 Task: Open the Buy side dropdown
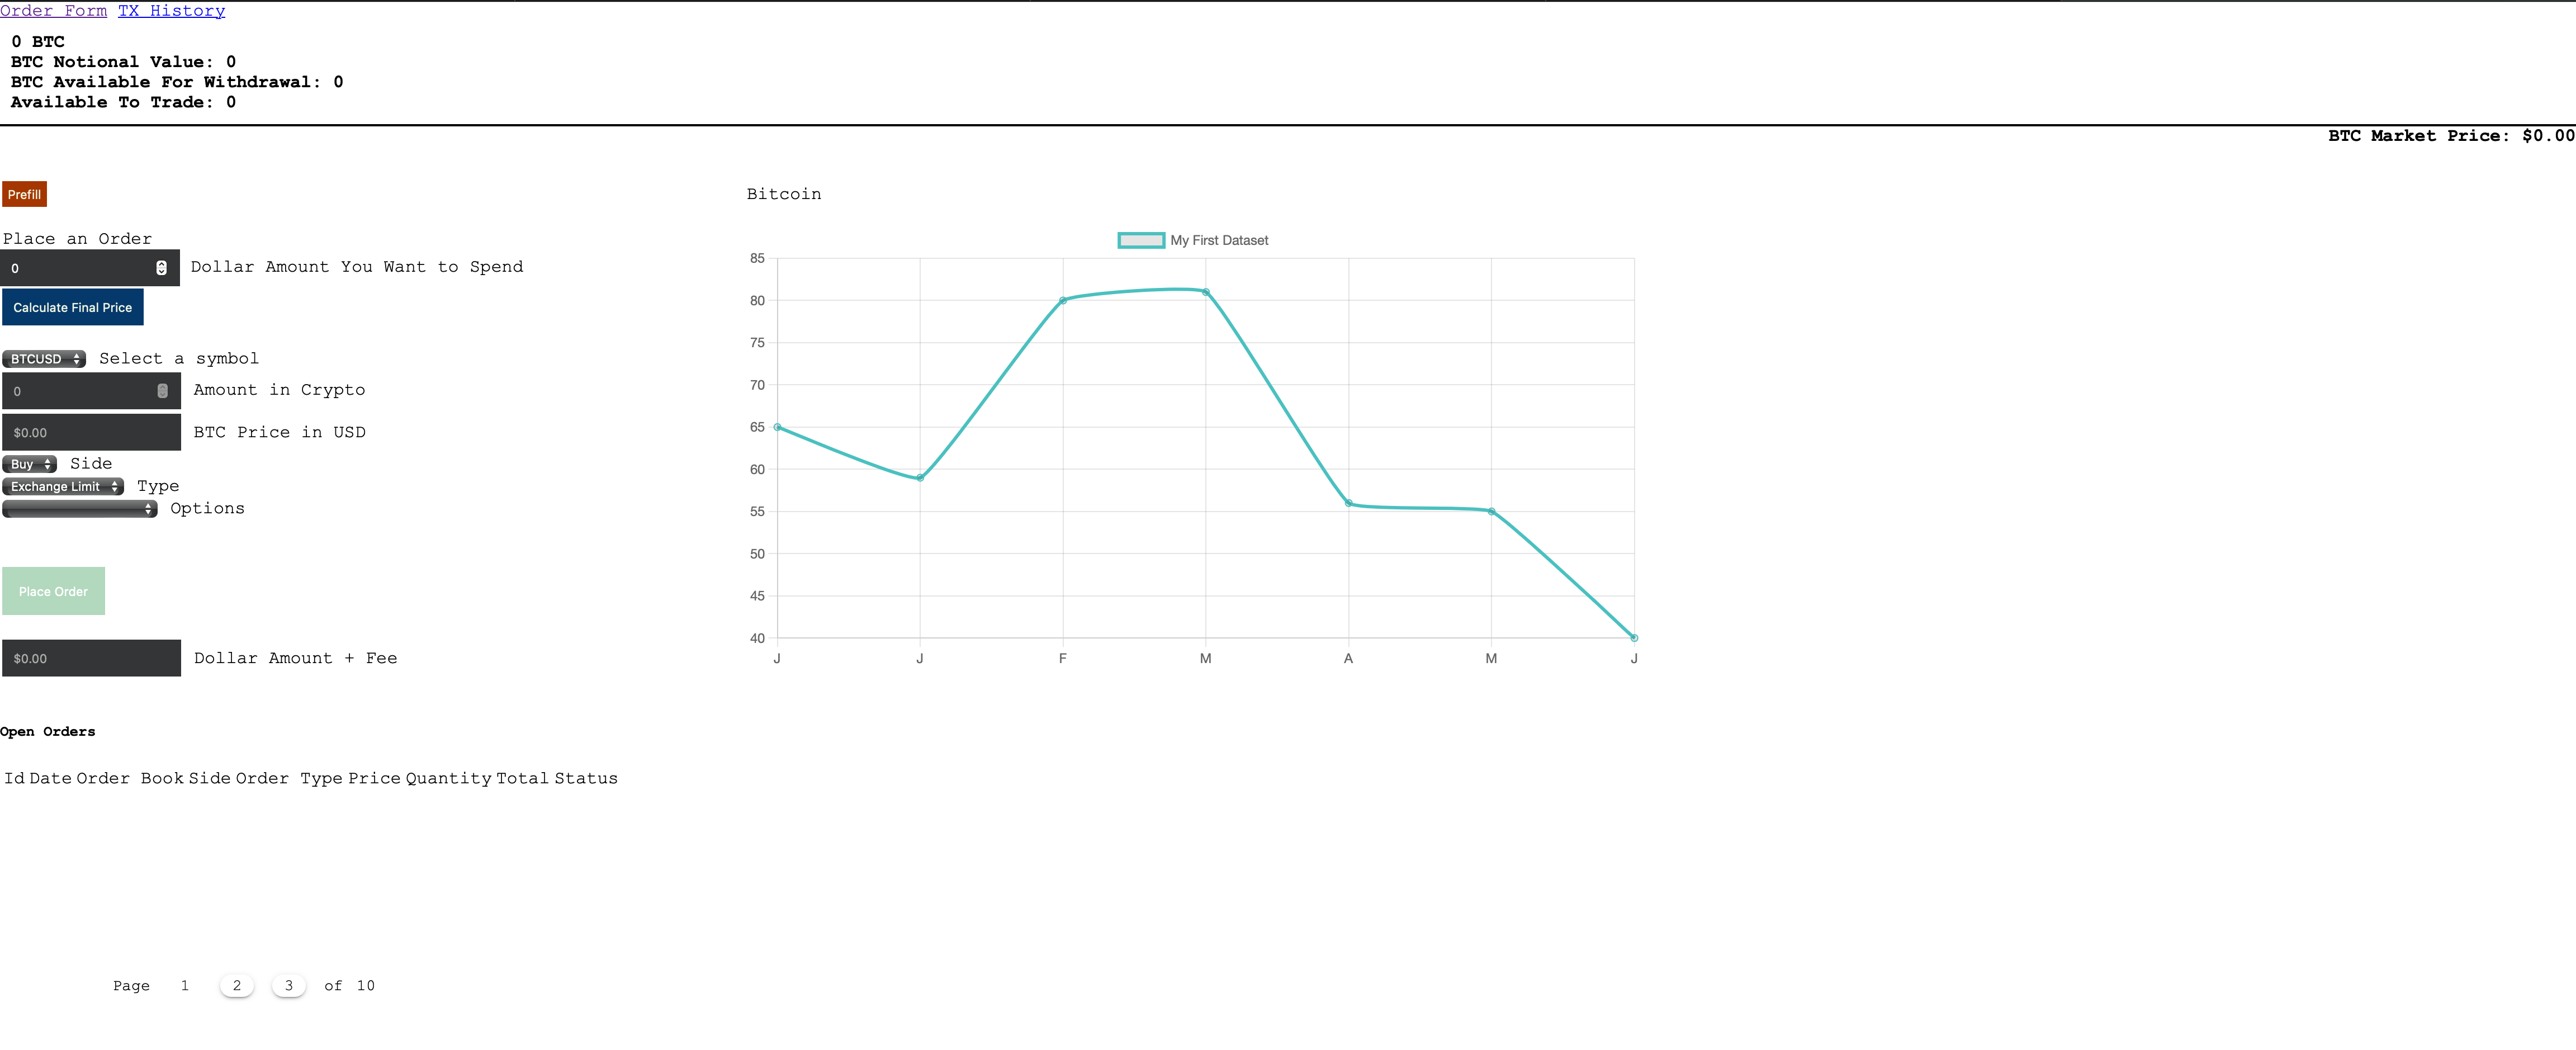coord(29,464)
